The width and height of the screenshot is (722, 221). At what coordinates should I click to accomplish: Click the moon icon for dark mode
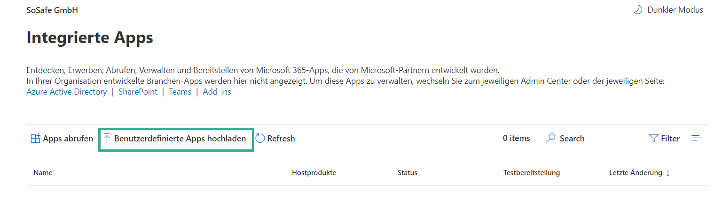pos(638,10)
